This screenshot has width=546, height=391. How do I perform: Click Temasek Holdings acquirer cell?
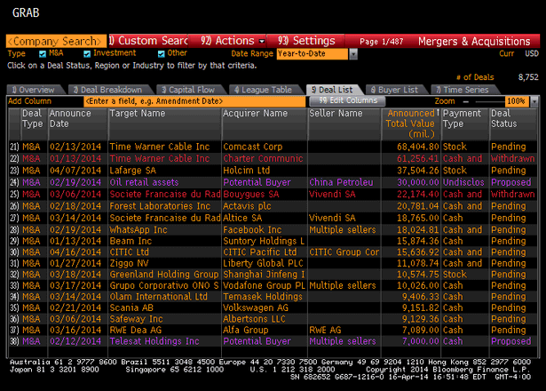point(263,297)
